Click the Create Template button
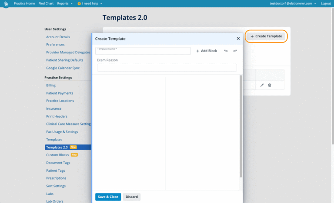This screenshot has height=203, width=334. tap(266, 36)
